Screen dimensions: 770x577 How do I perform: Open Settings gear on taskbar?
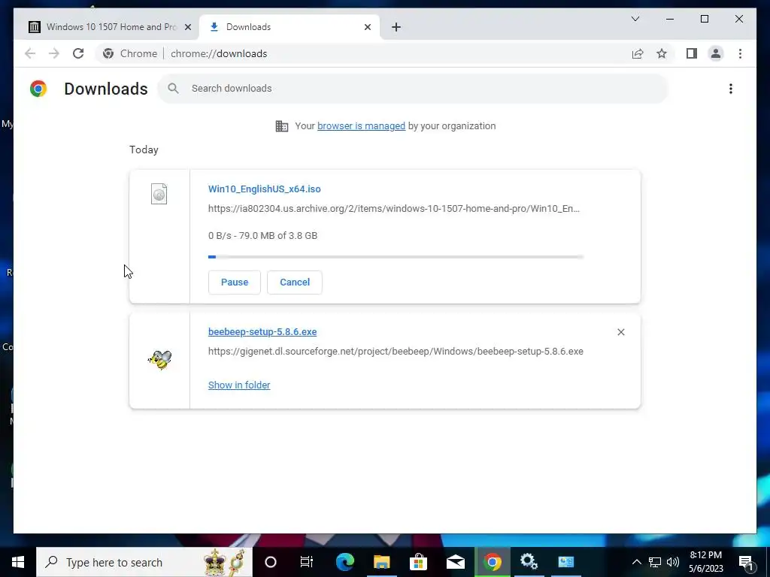coord(529,562)
